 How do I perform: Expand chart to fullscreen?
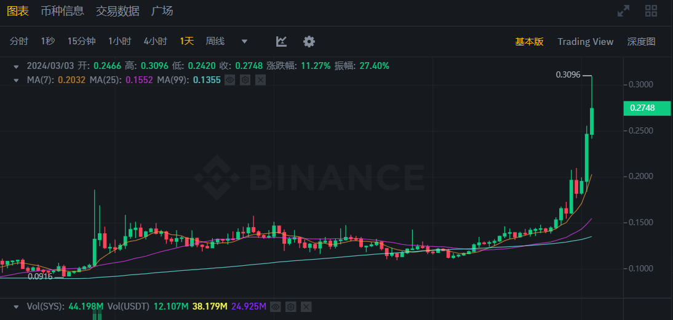click(x=623, y=10)
